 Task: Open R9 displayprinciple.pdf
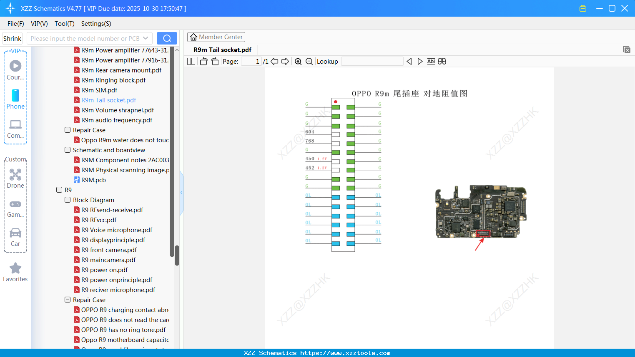click(113, 240)
